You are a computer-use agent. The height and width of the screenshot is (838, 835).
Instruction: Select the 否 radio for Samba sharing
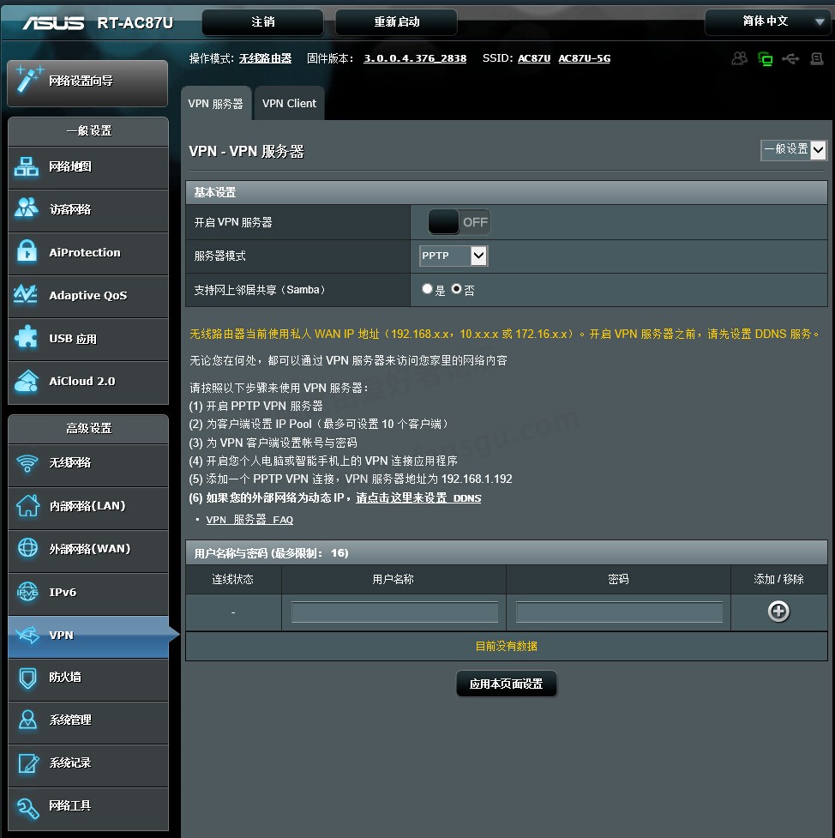(x=456, y=289)
